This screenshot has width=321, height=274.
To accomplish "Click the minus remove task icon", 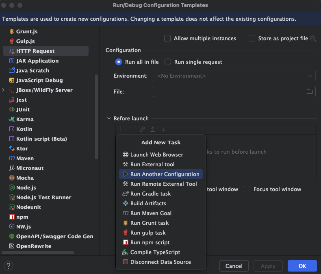I will (x=131, y=129).
